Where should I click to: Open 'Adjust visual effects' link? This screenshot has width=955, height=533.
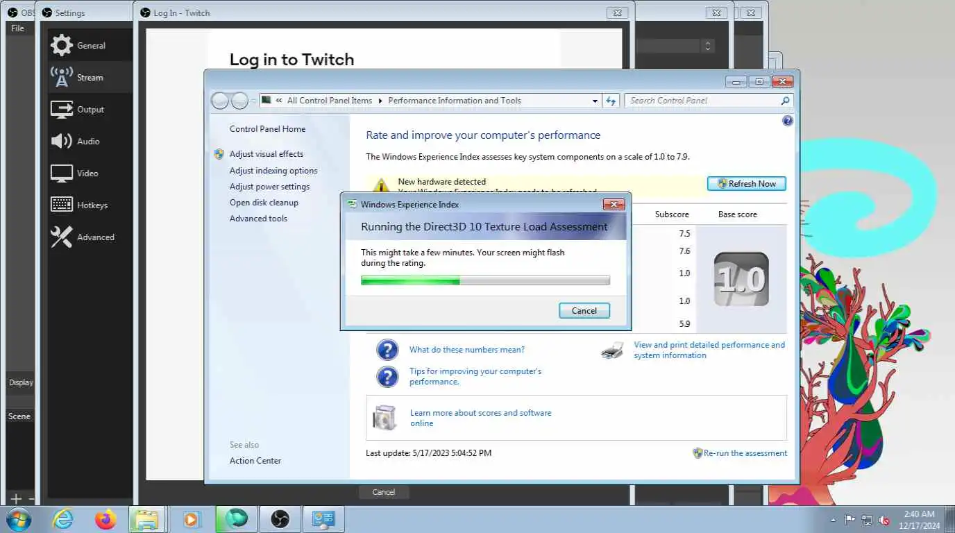tap(267, 154)
